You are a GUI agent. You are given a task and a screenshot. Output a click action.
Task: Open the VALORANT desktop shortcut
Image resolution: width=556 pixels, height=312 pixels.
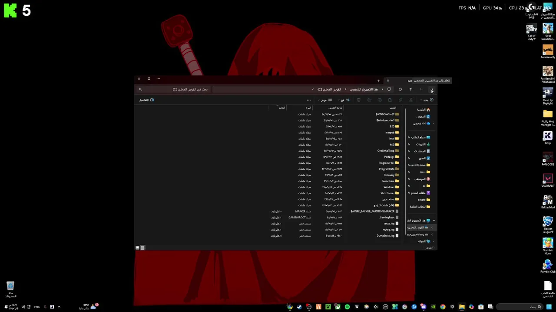(x=548, y=181)
